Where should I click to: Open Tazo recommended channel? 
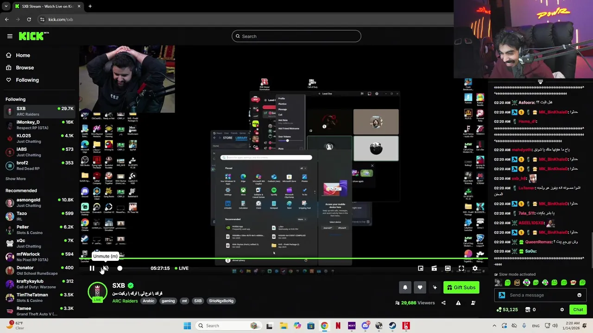pos(39,216)
